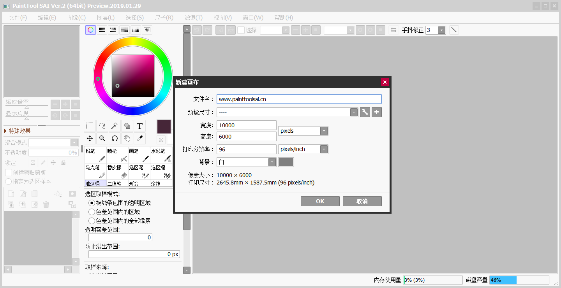This screenshot has height=288, width=561.
Task: Choose the 喷枪 airbrush
Action: tap(117, 155)
